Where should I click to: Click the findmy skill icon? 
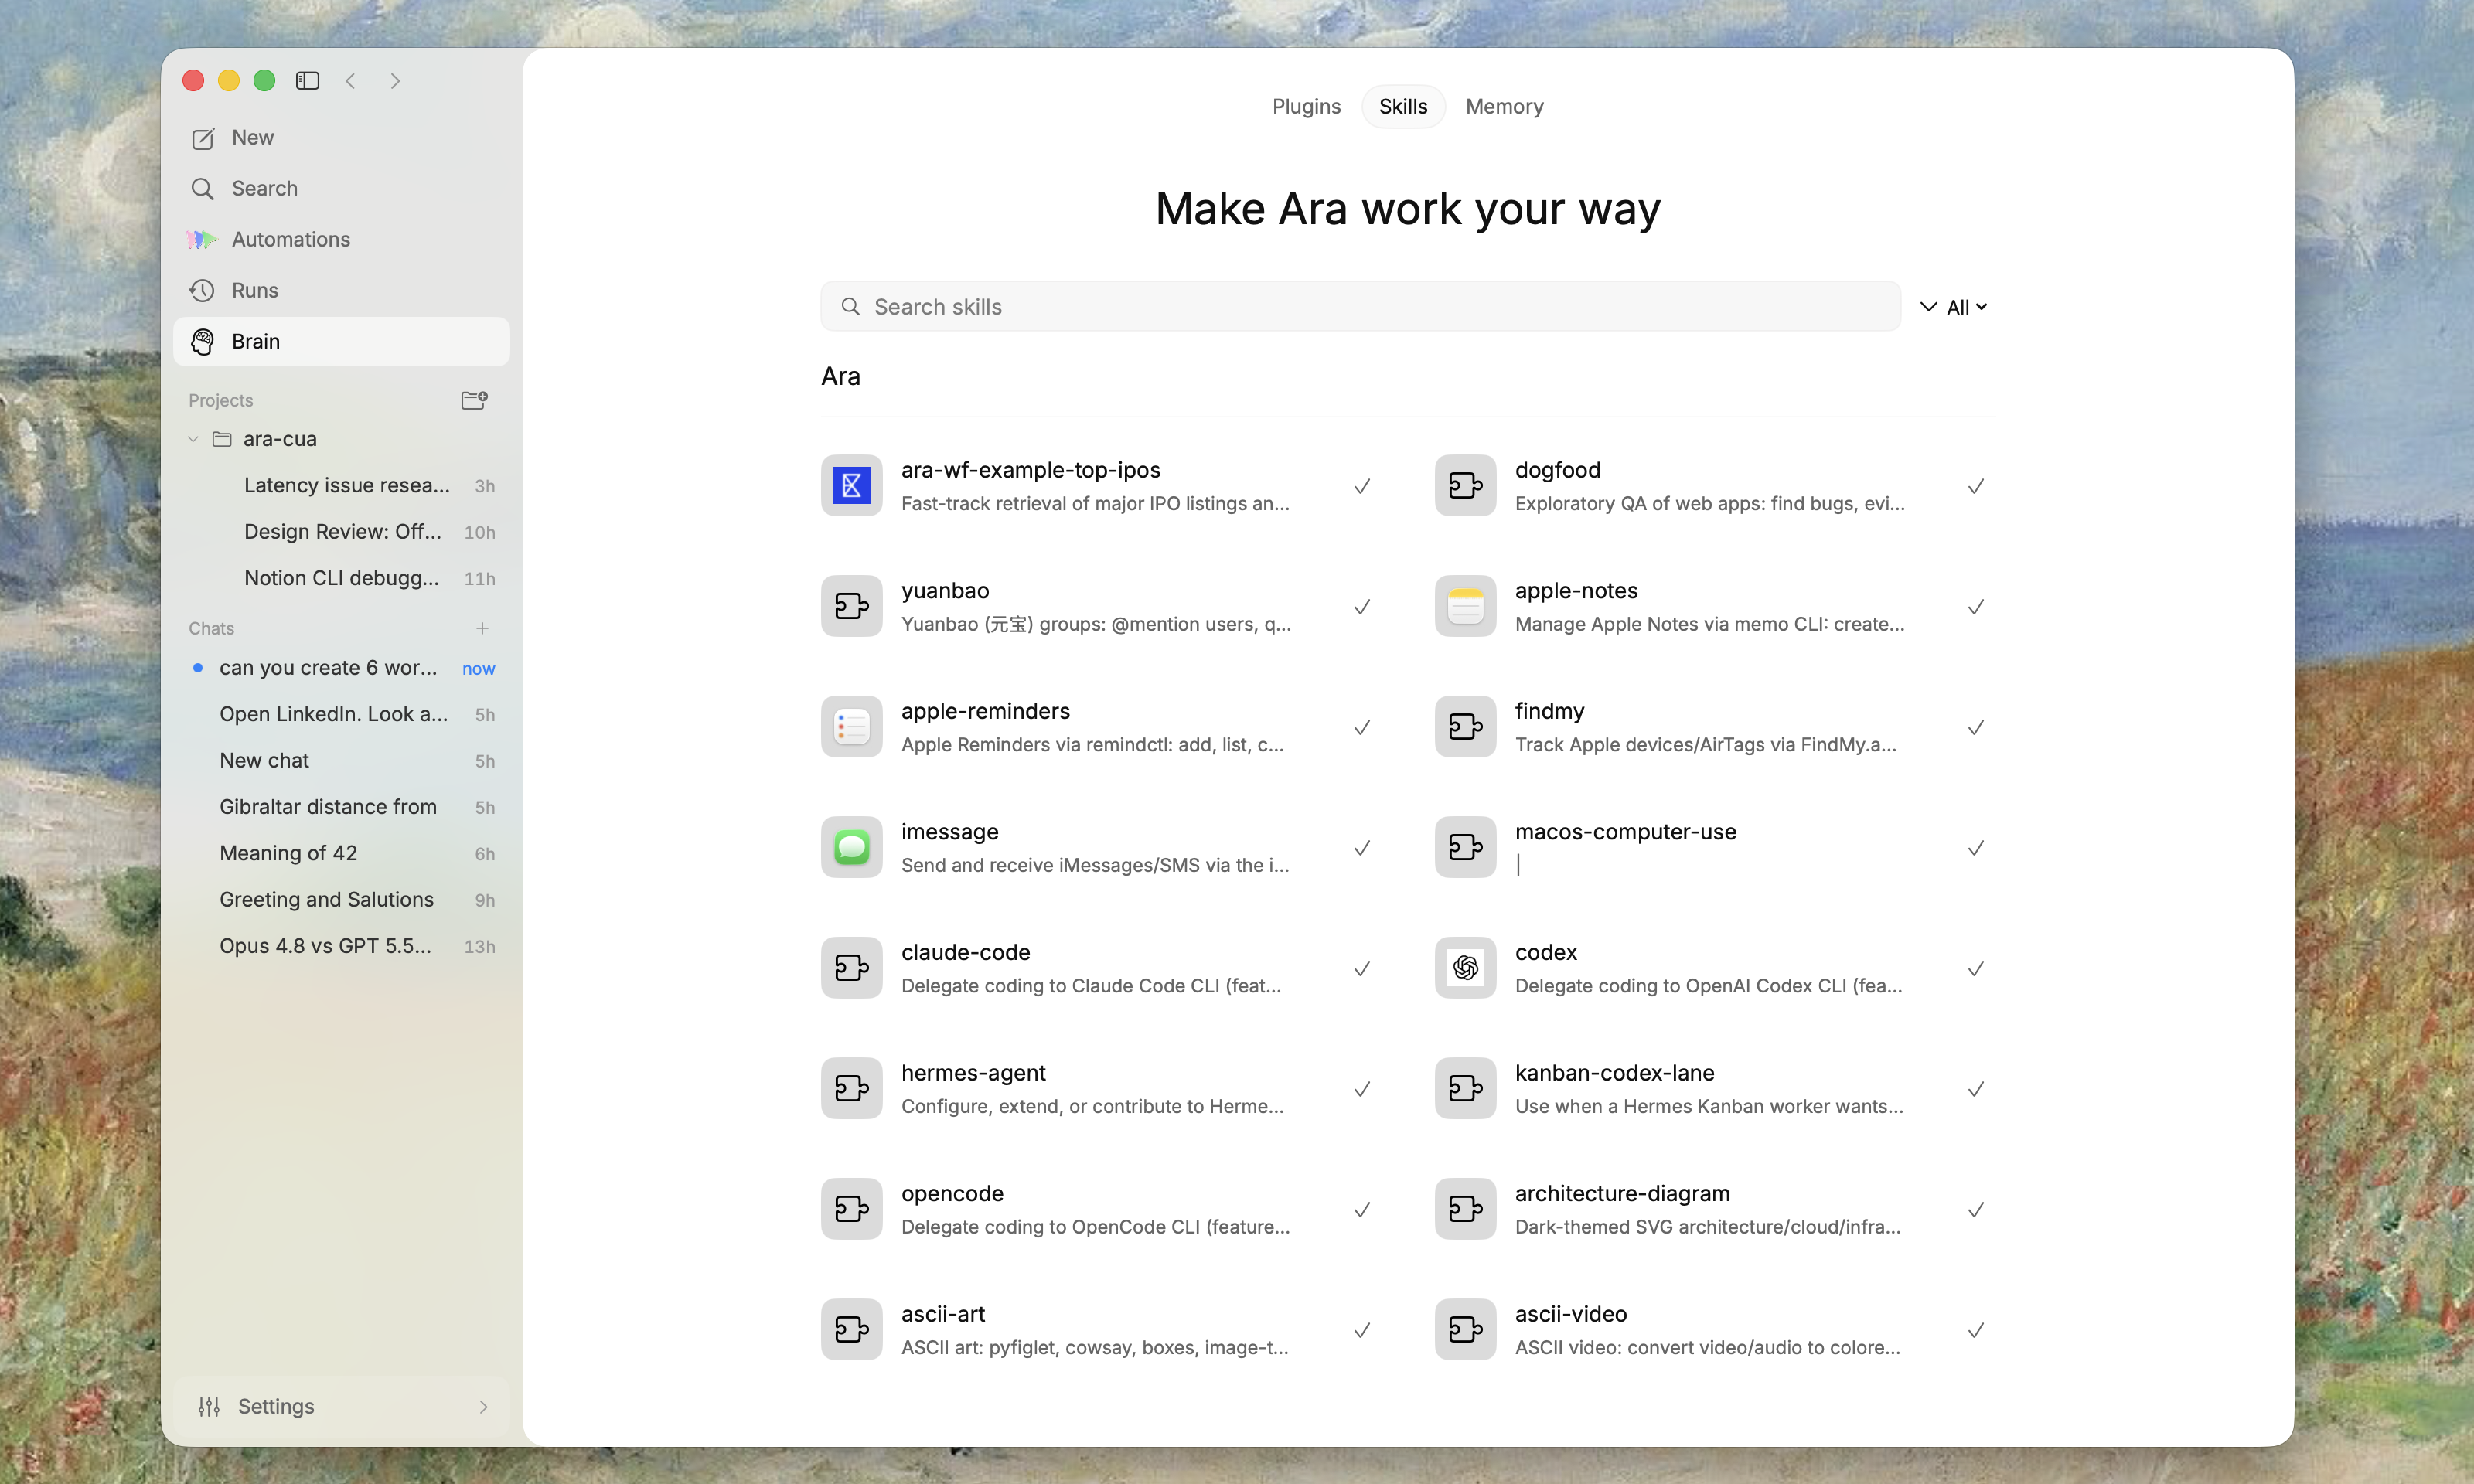pyautogui.click(x=1466, y=727)
